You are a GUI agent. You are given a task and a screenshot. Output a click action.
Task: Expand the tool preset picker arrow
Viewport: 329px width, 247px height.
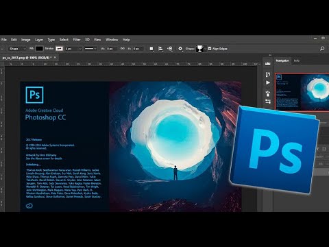(2, 49)
